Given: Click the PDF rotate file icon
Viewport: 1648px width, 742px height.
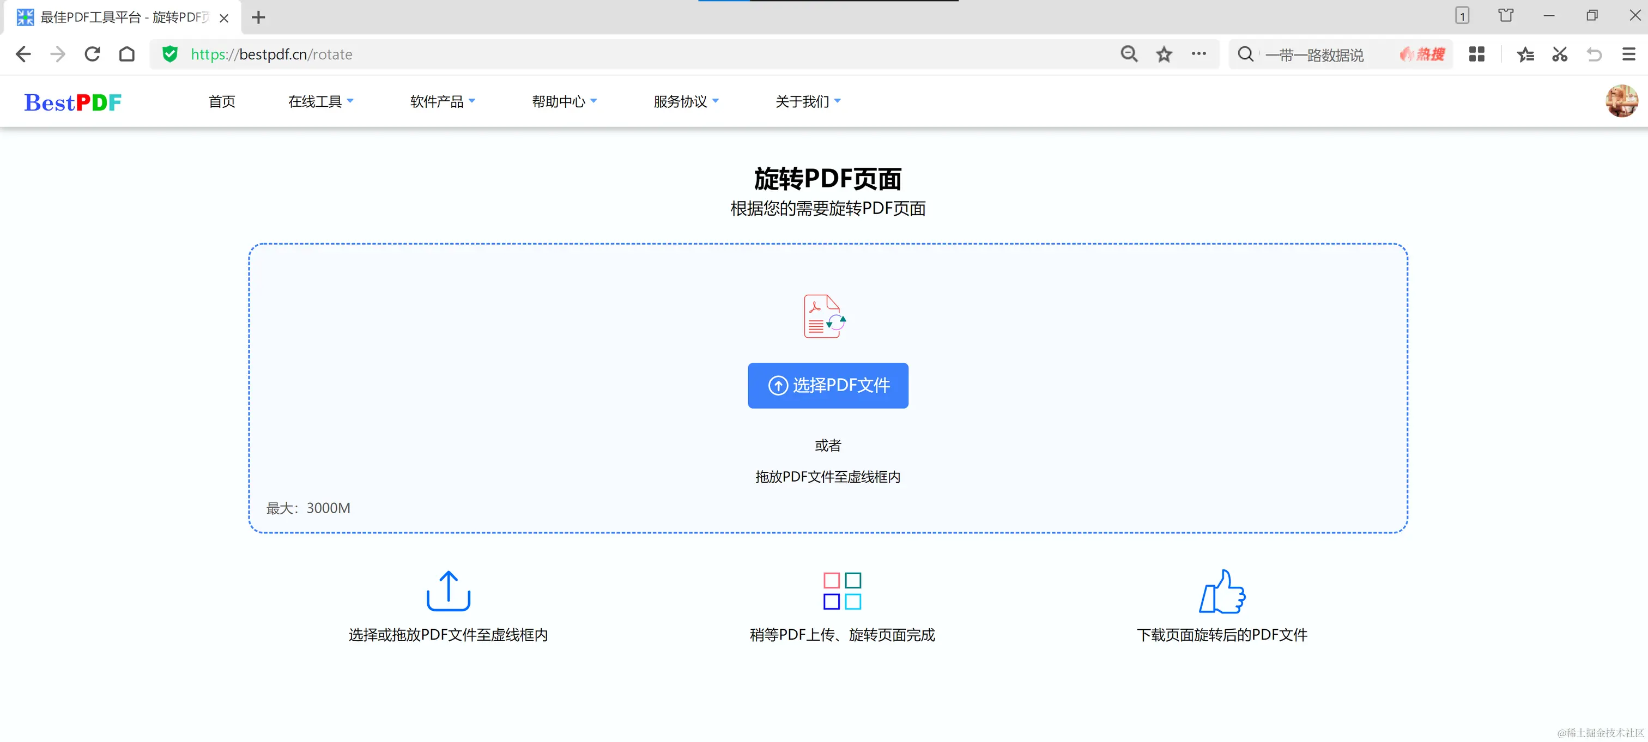Looking at the screenshot, I should [824, 316].
